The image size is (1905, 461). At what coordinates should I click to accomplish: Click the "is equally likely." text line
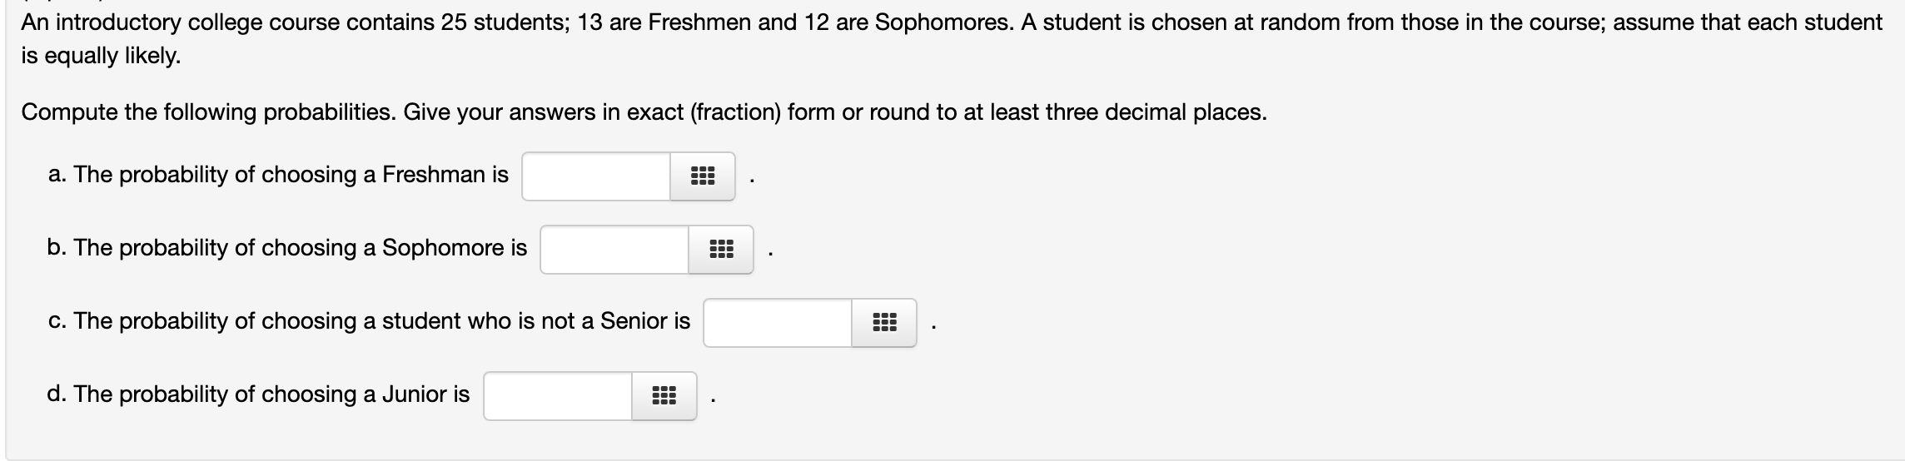(x=101, y=56)
